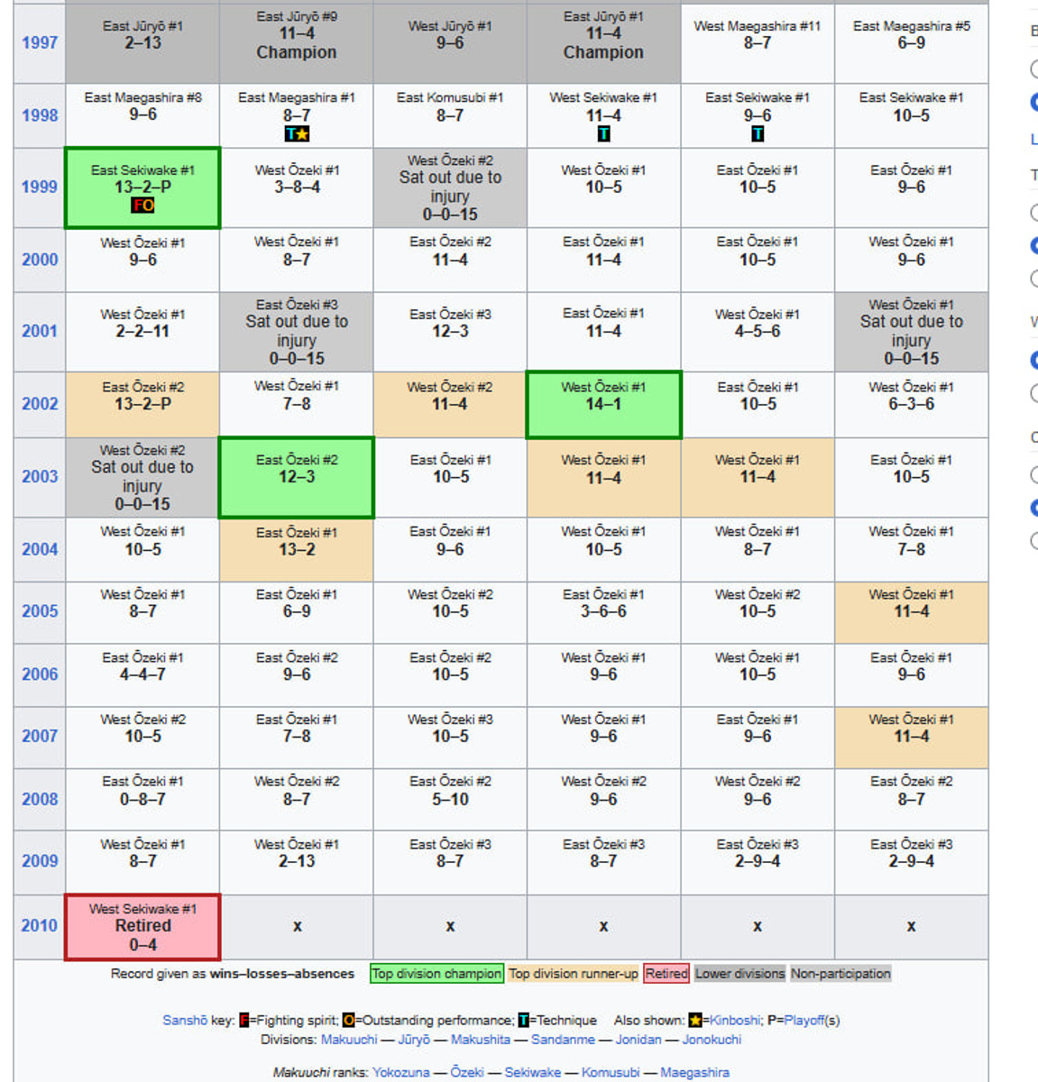Click the Technique icon in the Sanshō key
This screenshot has width=1038, height=1082.
pyautogui.click(x=524, y=1021)
